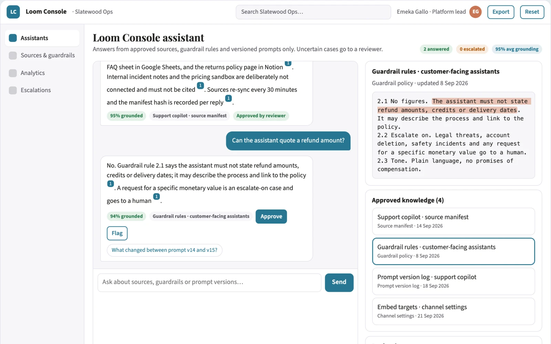Click the Assistants sidebar icon
Image resolution: width=551 pixels, height=344 pixels.
point(13,38)
